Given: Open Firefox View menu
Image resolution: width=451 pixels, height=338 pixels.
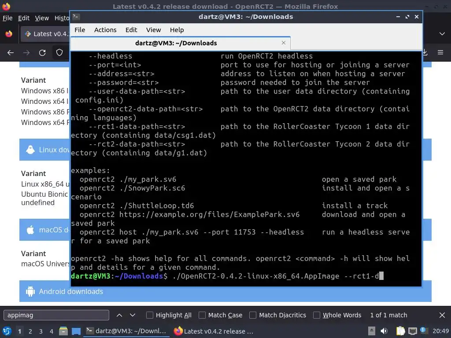Looking at the screenshot, I should pos(42,18).
